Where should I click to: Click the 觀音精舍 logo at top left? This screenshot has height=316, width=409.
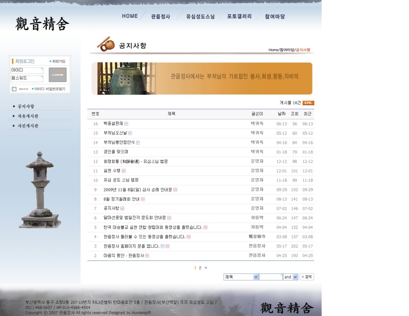point(42,24)
